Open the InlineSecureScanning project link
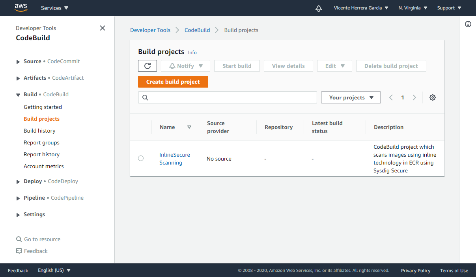This screenshot has width=476, height=277. point(175,159)
